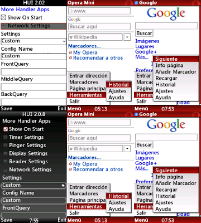This screenshot has height=223, width=201.
Task: Toggle Pinger Settings checkbox in HUI 2.0.8
Action: (6, 146)
